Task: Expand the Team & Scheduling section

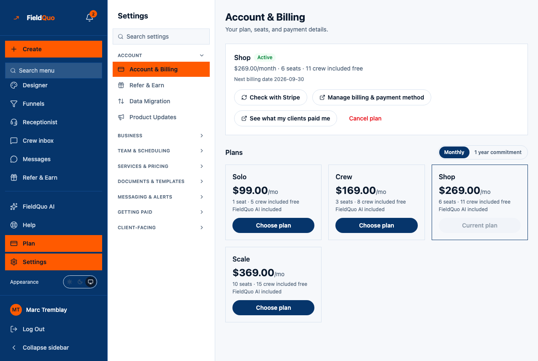Action: point(161,151)
